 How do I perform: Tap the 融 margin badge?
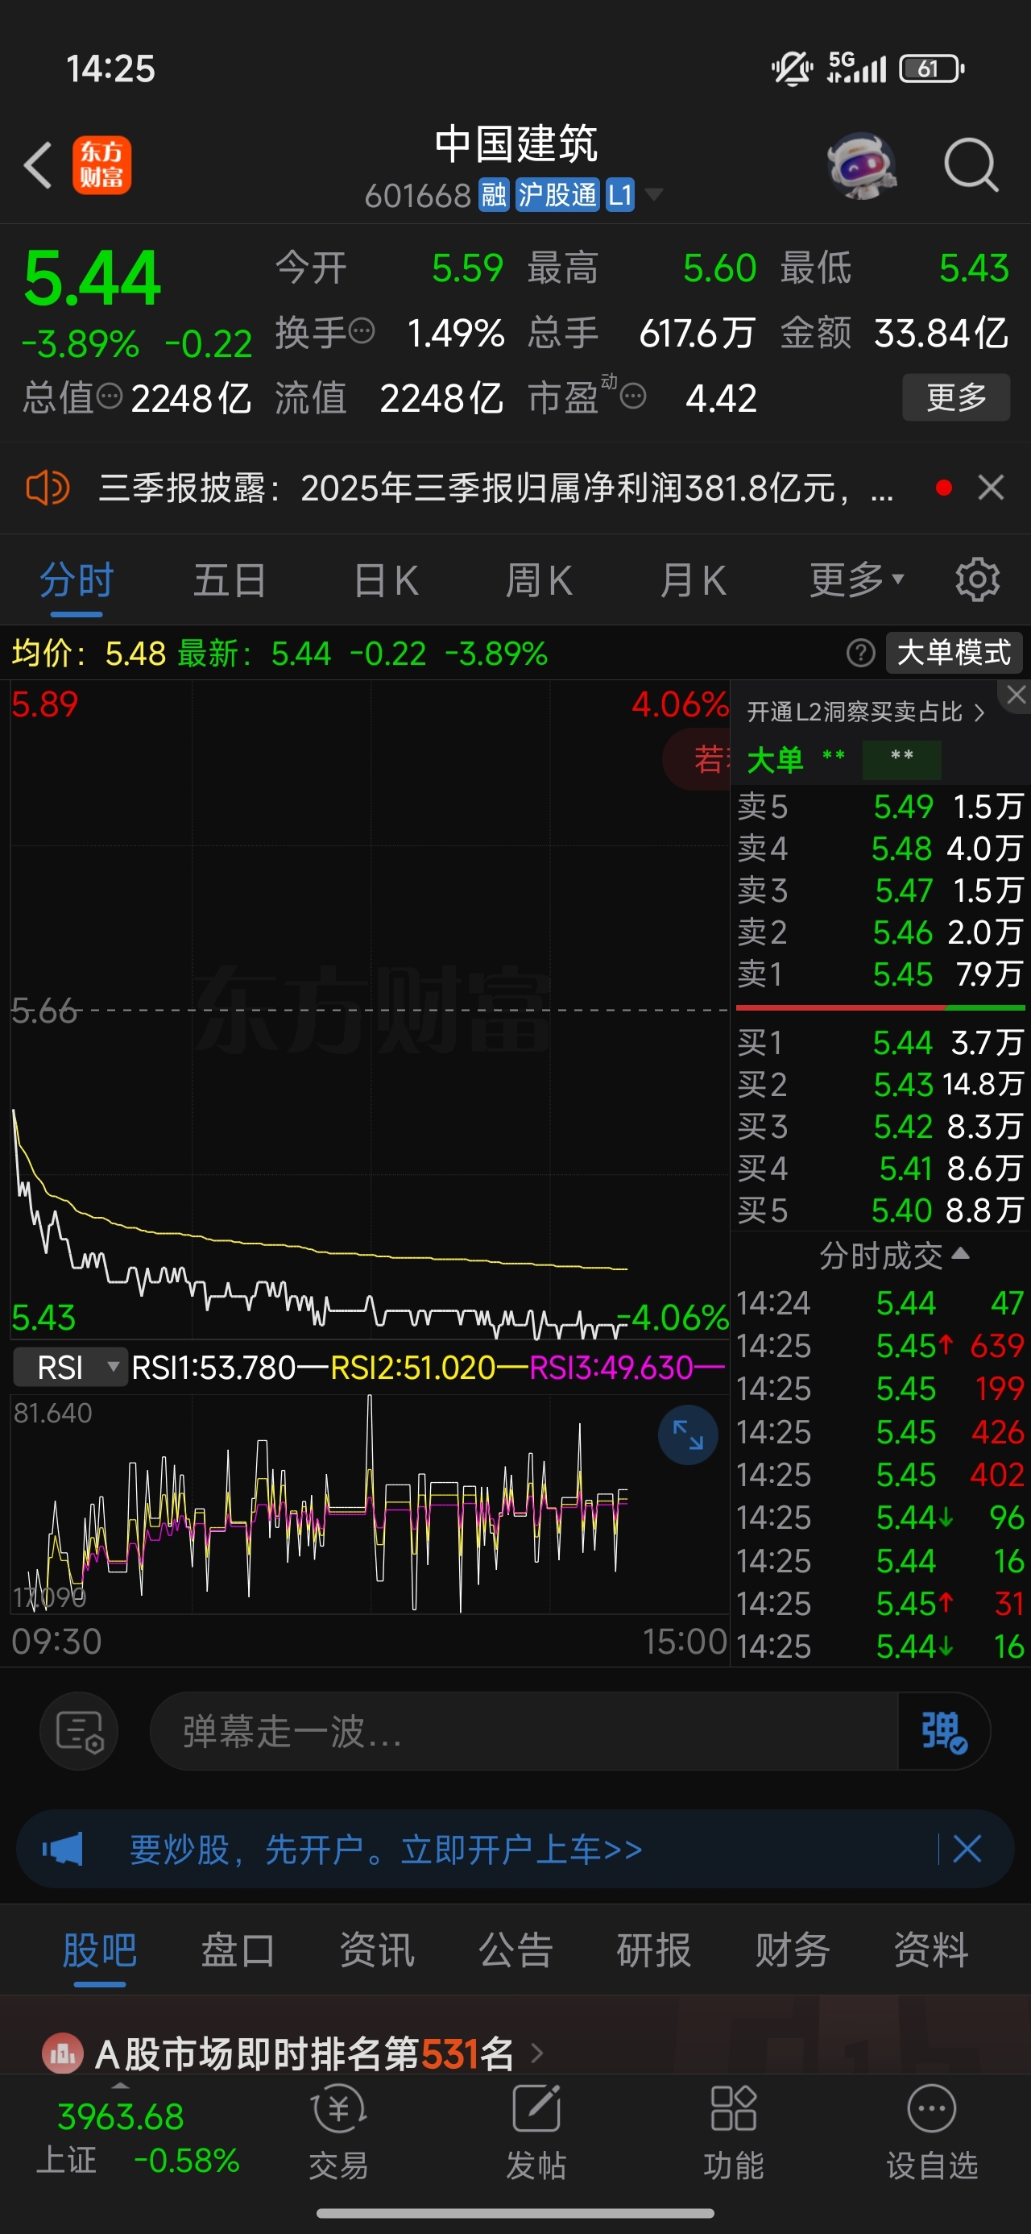(x=494, y=195)
